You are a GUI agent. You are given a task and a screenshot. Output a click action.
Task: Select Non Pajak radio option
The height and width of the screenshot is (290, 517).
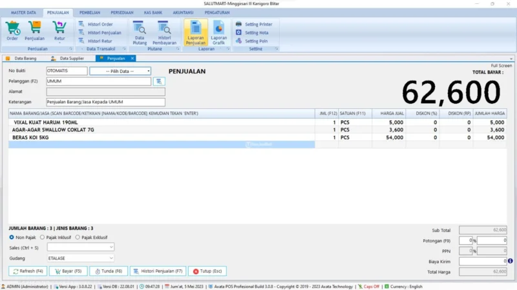tap(12, 237)
